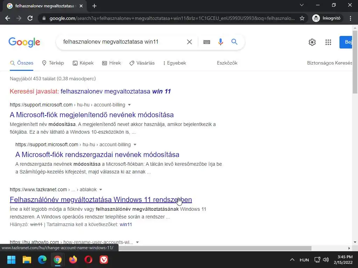Open the on-screen keyboard input tool
The width and height of the screenshot is (358, 268).
[207, 42]
